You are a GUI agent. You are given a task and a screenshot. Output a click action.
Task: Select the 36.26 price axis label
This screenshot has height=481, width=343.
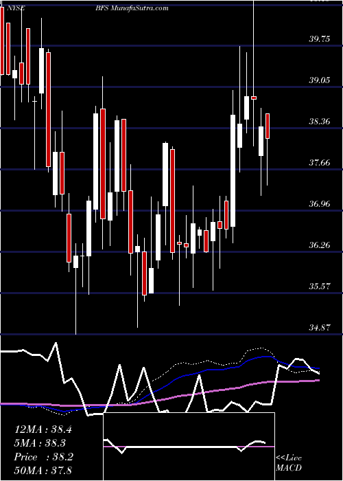319,245
